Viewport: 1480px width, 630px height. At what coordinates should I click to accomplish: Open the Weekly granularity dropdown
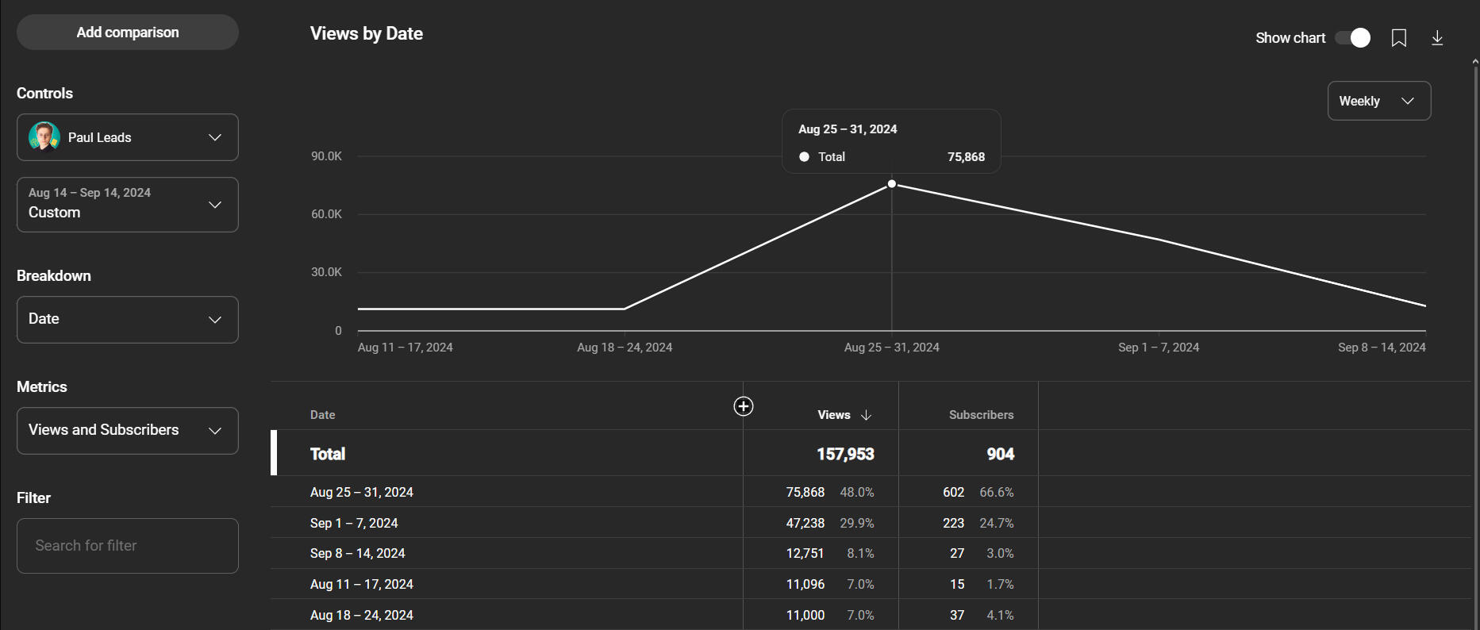tap(1378, 101)
